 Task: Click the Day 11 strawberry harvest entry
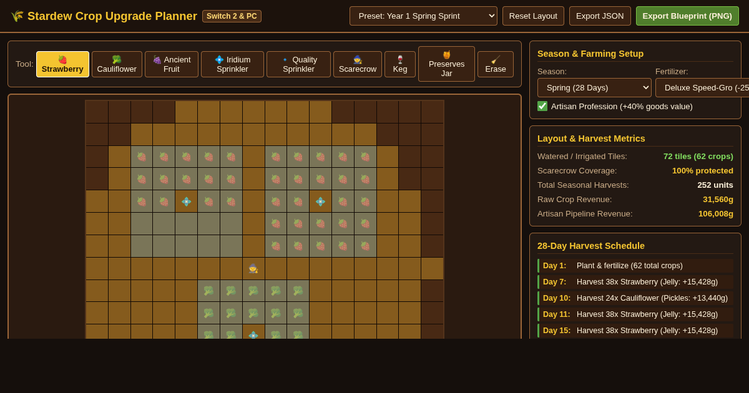click(635, 314)
